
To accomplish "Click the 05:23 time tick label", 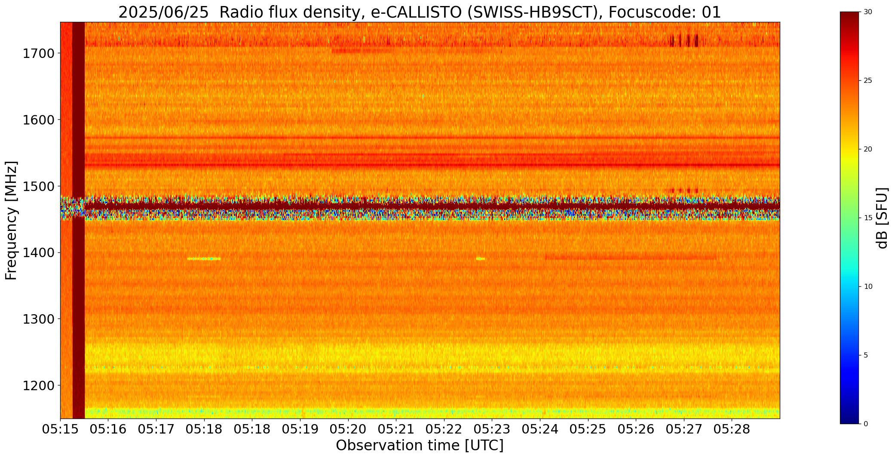I will click(x=492, y=429).
